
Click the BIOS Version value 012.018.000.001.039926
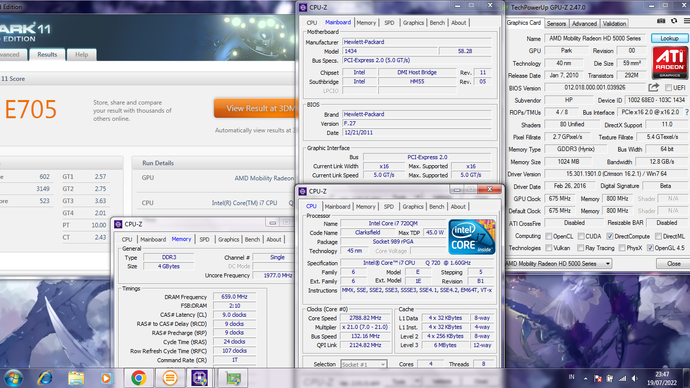(x=595, y=87)
